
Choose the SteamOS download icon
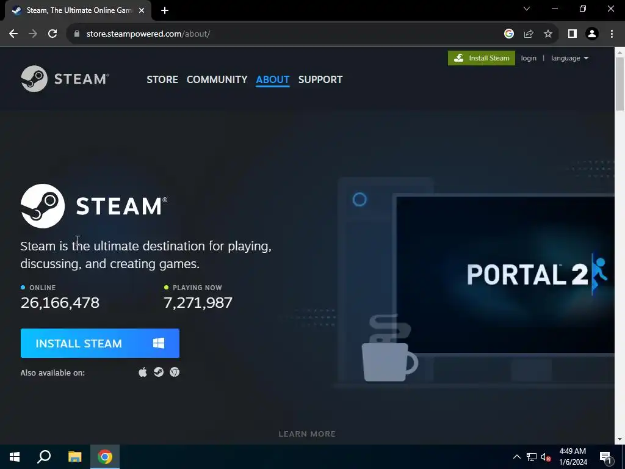tap(159, 372)
